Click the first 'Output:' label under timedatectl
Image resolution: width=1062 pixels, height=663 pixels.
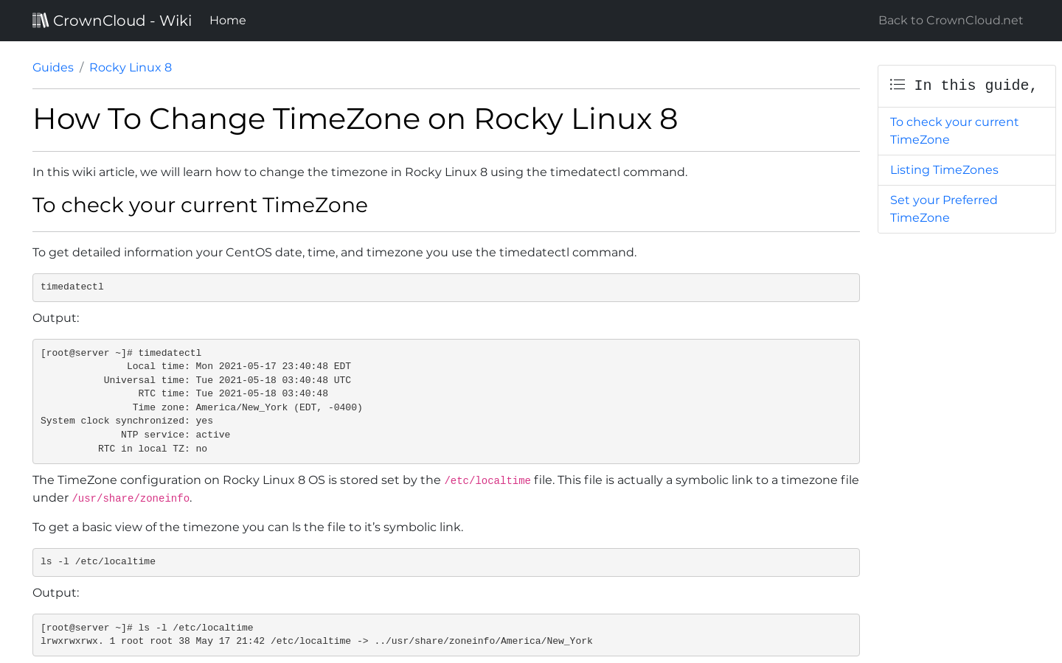coord(56,318)
